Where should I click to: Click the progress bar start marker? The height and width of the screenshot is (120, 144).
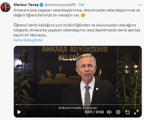(x=16, y=105)
